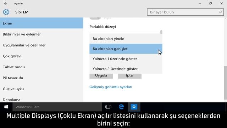Open Pil tasarrufu settings

[41, 78]
